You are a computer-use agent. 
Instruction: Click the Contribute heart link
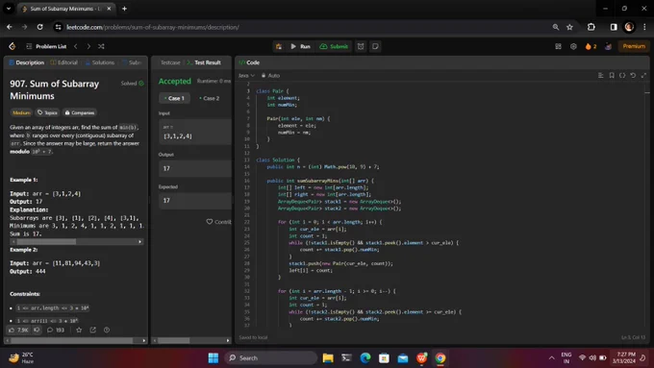[218, 222]
